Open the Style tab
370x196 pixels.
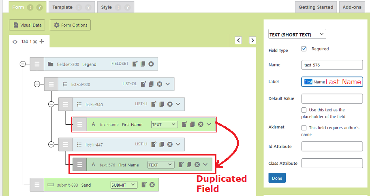[x=107, y=7]
